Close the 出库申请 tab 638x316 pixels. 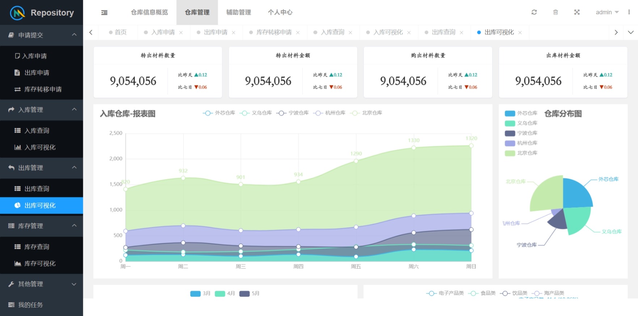pyautogui.click(x=233, y=33)
